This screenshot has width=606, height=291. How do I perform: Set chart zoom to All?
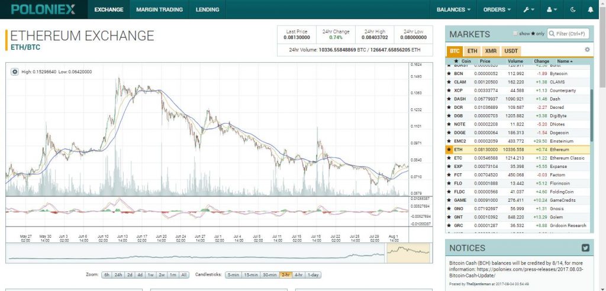pyautogui.click(x=184, y=275)
